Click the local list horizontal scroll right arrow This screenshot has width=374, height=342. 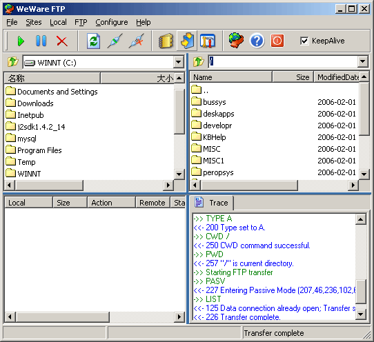168,185
